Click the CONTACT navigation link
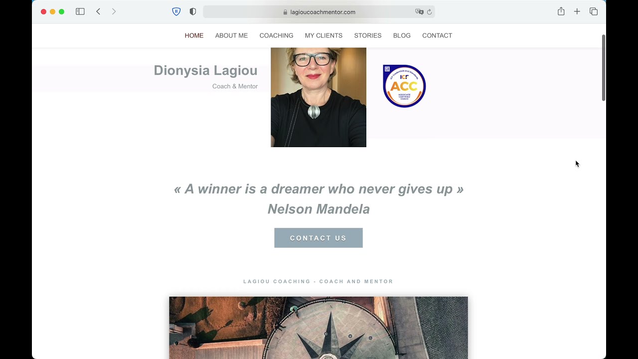Viewport: 638px width, 359px height. pos(437,35)
